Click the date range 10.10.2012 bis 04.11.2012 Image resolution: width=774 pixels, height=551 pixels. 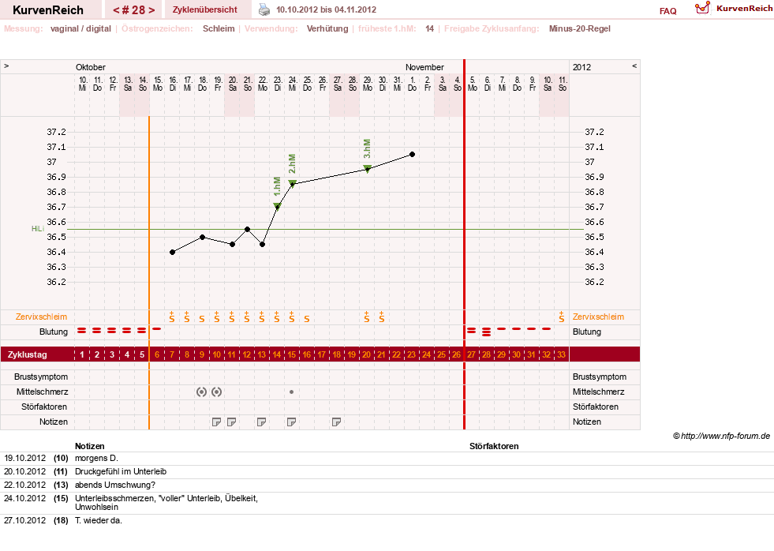tap(327, 10)
